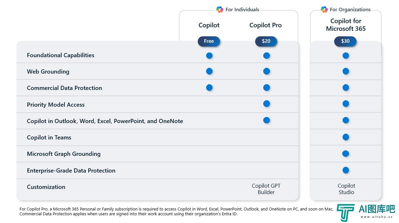The height and width of the screenshot is (223, 399).
Task: Click the AI图库吧 logo icon
Action: click(345, 212)
